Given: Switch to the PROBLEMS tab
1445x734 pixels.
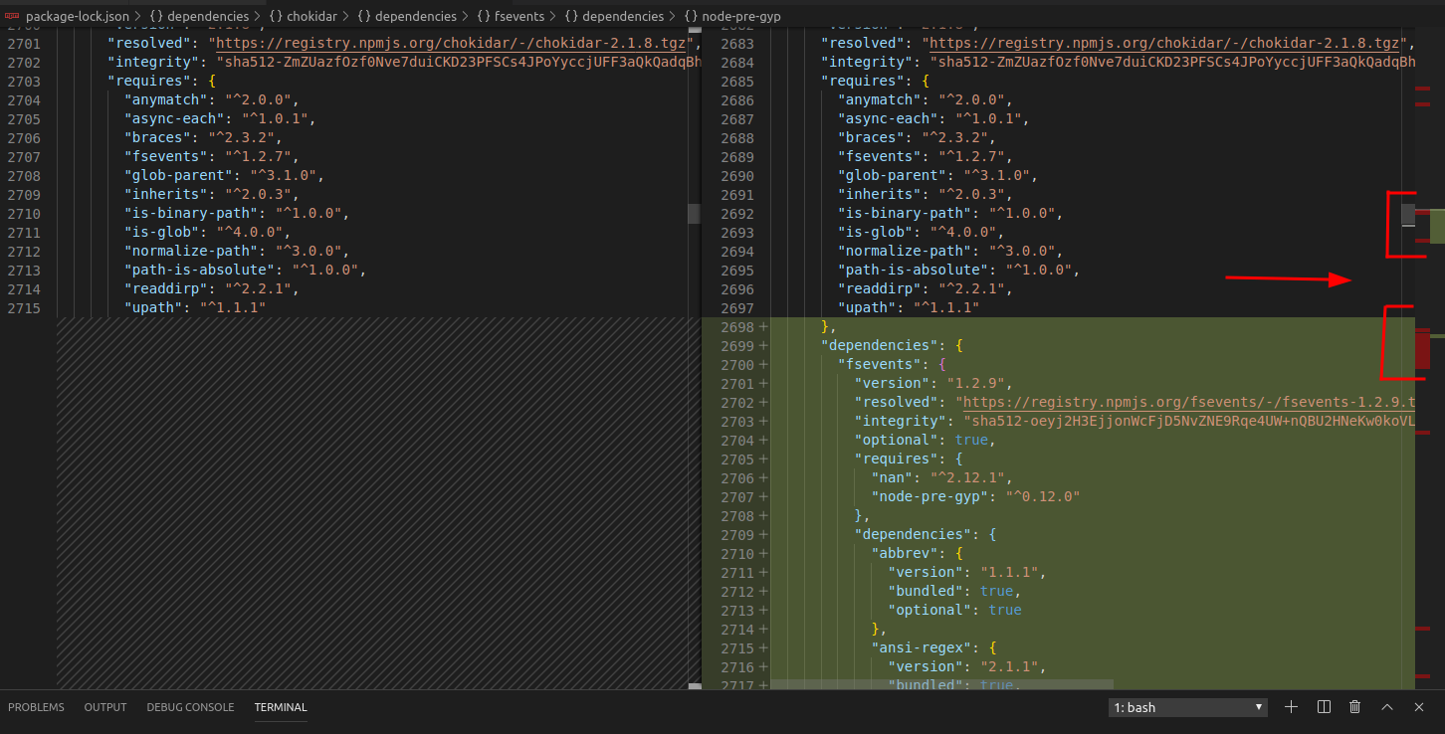Looking at the screenshot, I should tap(36, 707).
